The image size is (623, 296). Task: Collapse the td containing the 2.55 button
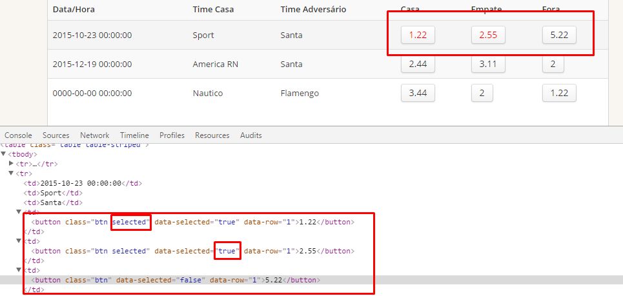pyautogui.click(x=19, y=241)
